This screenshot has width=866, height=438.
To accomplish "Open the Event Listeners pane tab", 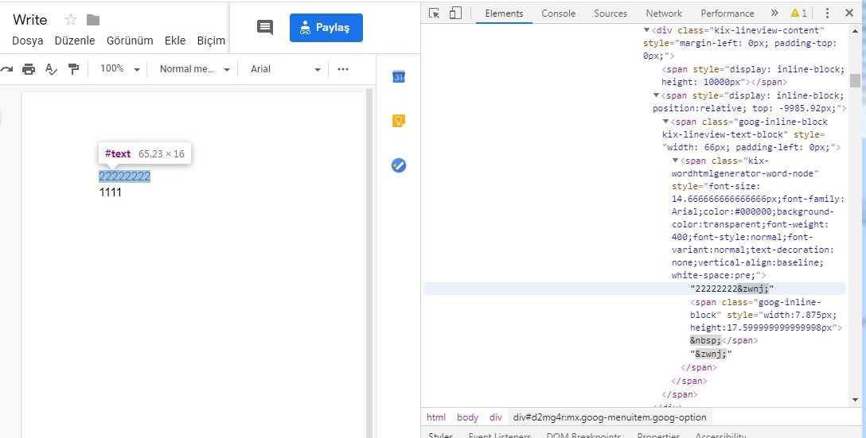I will click(x=499, y=435).
